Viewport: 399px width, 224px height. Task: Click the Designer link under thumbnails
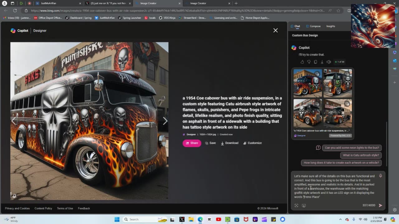300,136
